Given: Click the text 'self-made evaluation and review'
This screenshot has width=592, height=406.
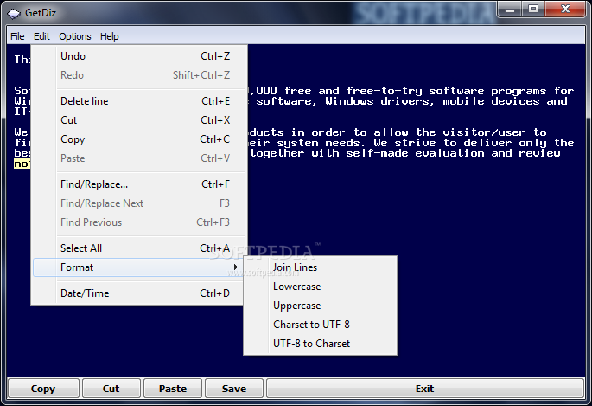Looking at the screenshot, I should coord(453,153).
